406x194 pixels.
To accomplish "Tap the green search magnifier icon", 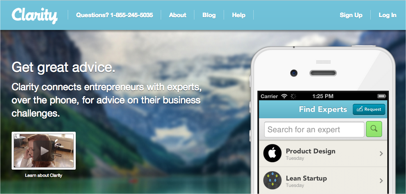I will pos(374,129).
